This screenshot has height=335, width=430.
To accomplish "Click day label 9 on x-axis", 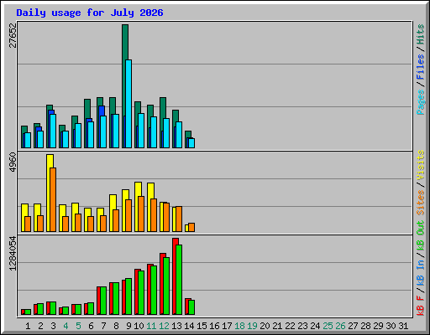I will tap(128, 326).
